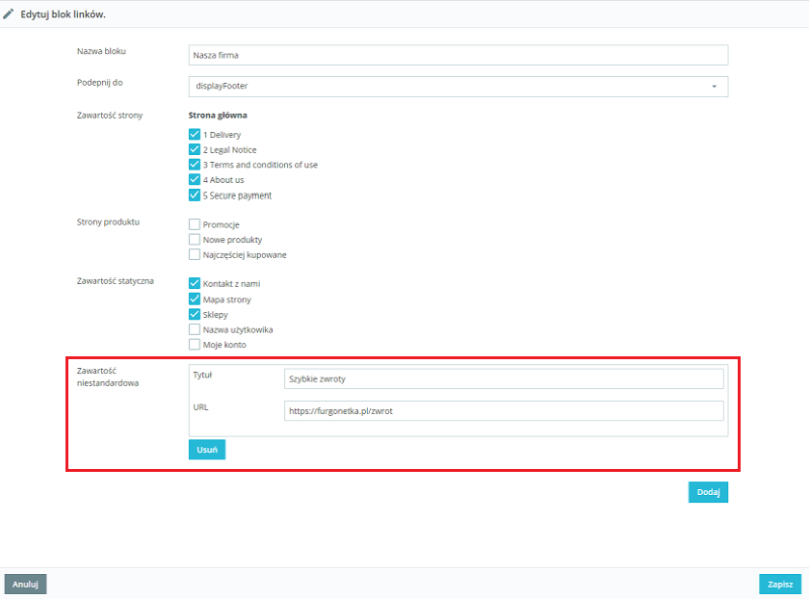Click the Strona główna heading text
The height and width of the screenshot is (599, 809).
pos(218,115)
